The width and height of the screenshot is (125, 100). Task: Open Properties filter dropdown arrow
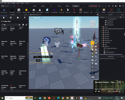(x=124, y=58)
